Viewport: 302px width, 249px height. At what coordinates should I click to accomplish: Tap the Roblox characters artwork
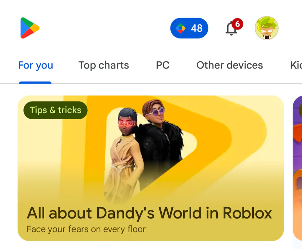(144, 150)
